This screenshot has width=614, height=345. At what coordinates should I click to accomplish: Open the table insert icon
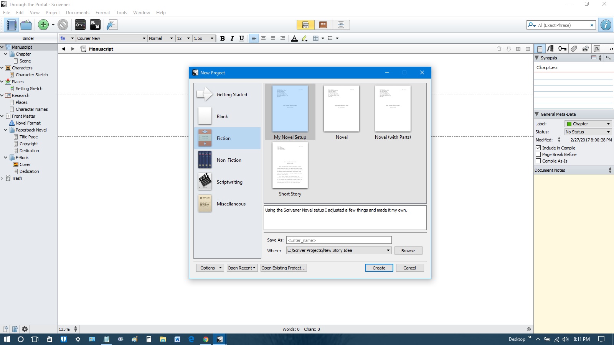tap(316, 38)
